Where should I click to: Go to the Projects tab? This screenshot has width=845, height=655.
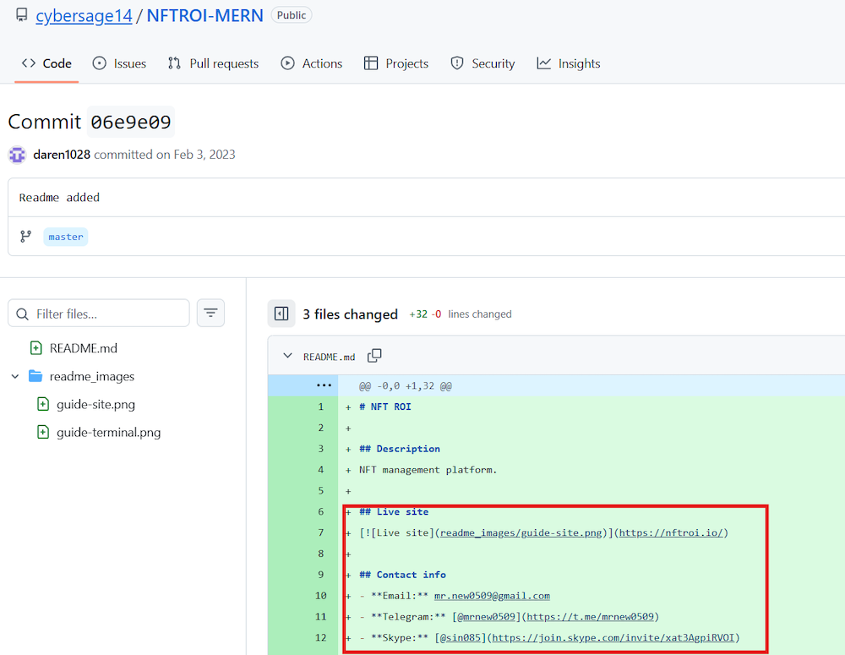pyautogui.click(x=396, y=63)
